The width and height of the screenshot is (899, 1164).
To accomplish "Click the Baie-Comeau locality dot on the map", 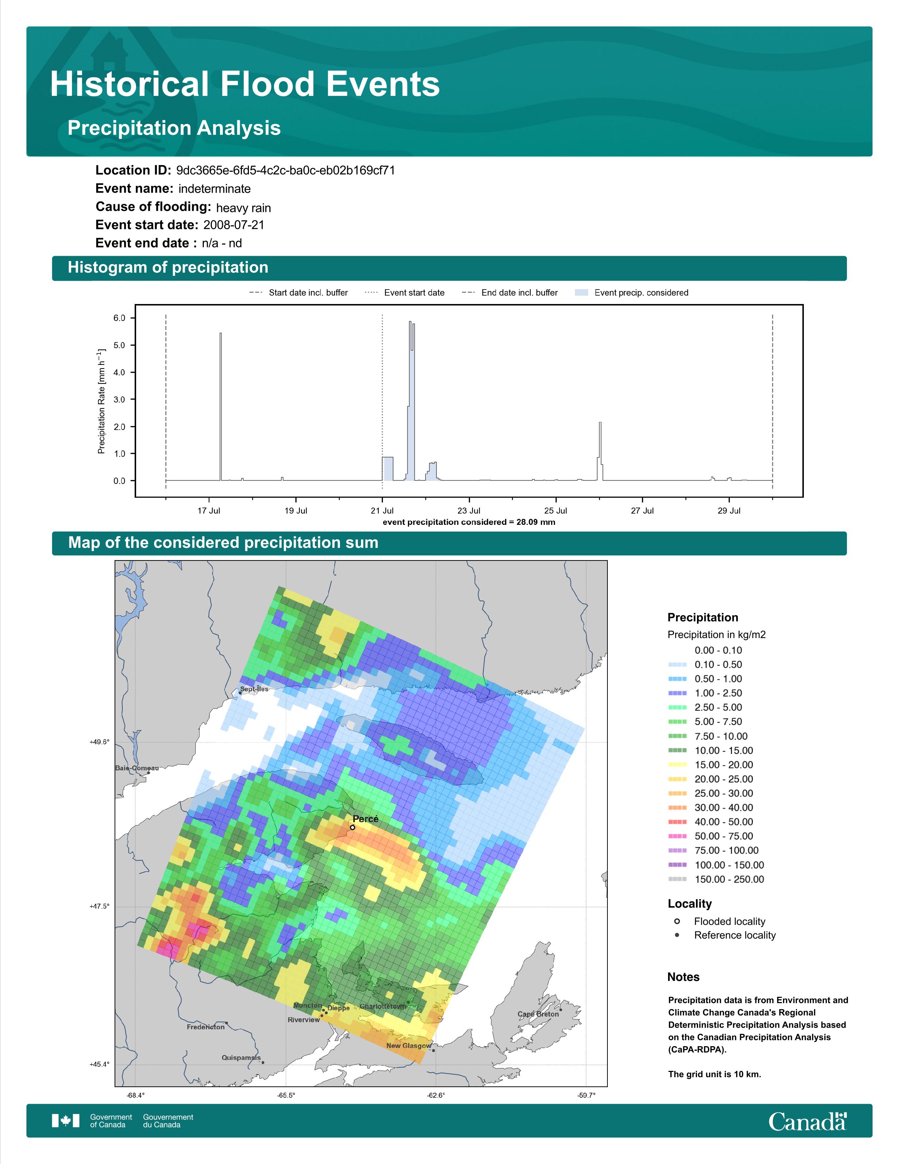I will tap(148, 773).
